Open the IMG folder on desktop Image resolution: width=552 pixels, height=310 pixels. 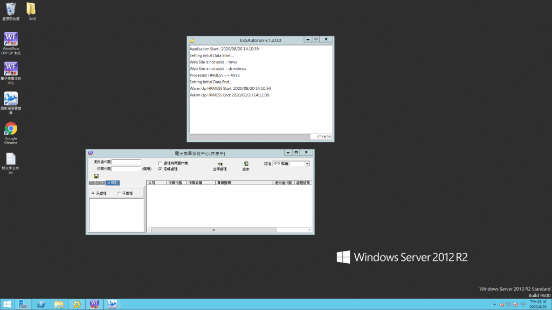pos(32,11)
